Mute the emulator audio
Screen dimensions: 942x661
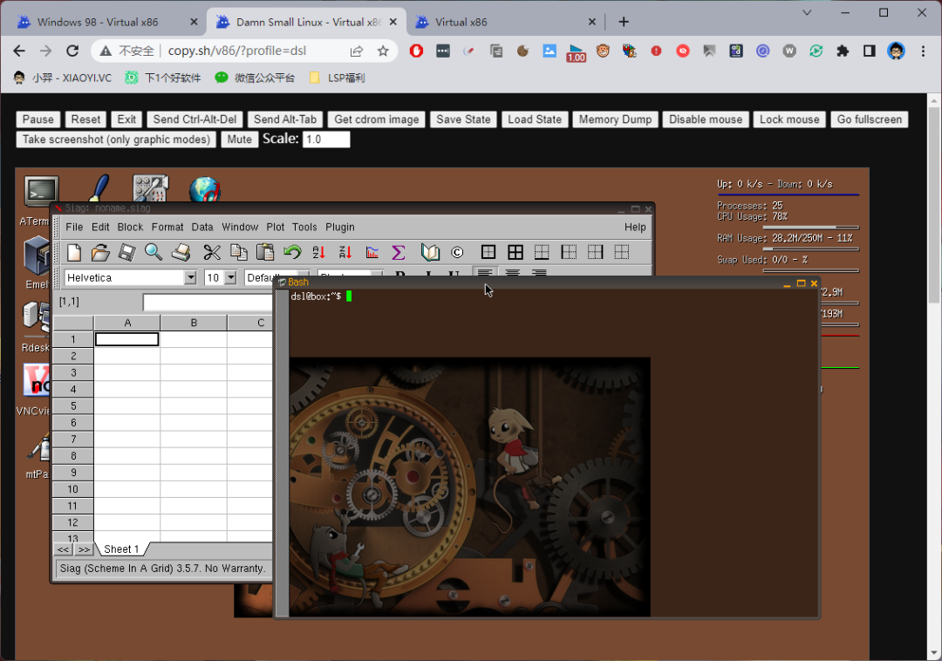click(x=239, y=139)
